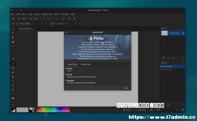The height and width of the screenshot is (121, 197).
Task: Add a new layer in Layers panel
Action: (x=163, y=58)
